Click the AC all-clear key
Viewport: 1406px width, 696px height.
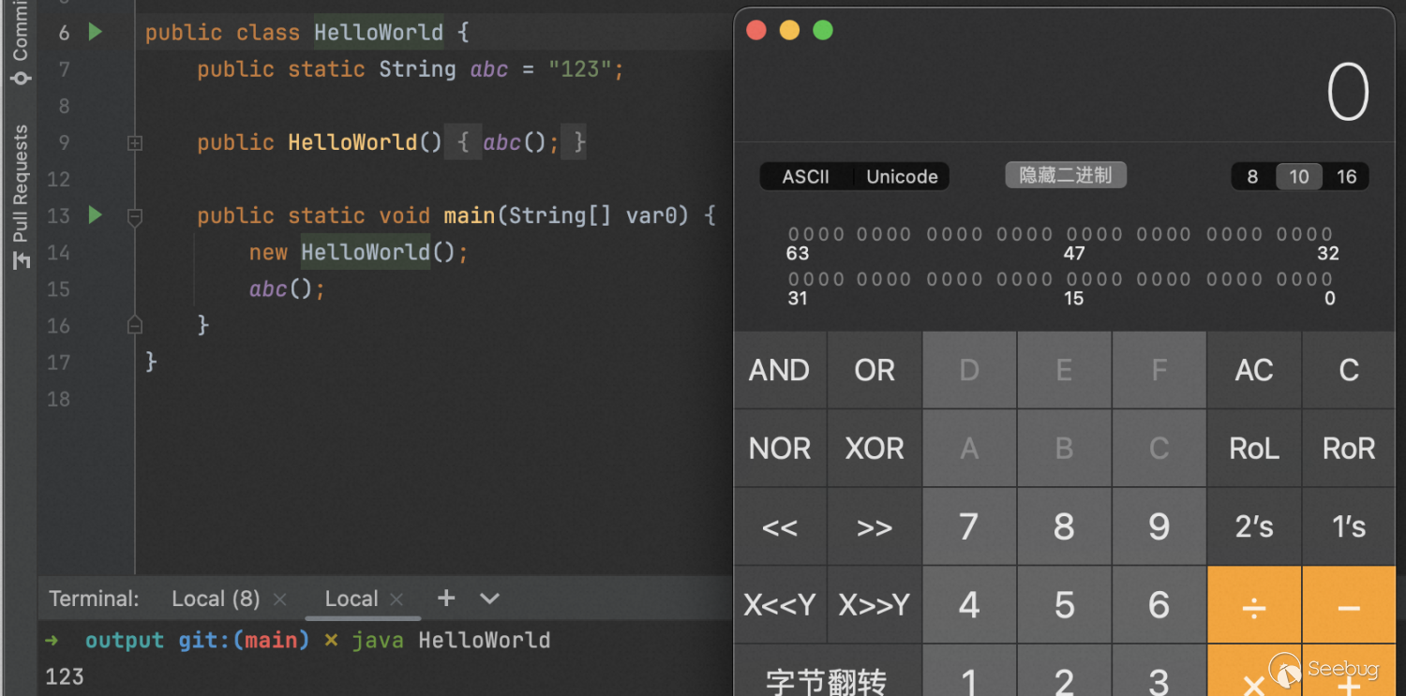pos(1254,370)
